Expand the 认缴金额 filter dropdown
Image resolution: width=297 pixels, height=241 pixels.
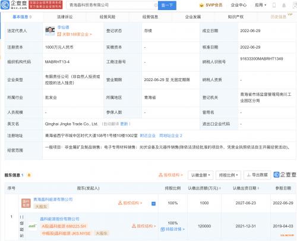pyautogui.click(x=200, y=175)
